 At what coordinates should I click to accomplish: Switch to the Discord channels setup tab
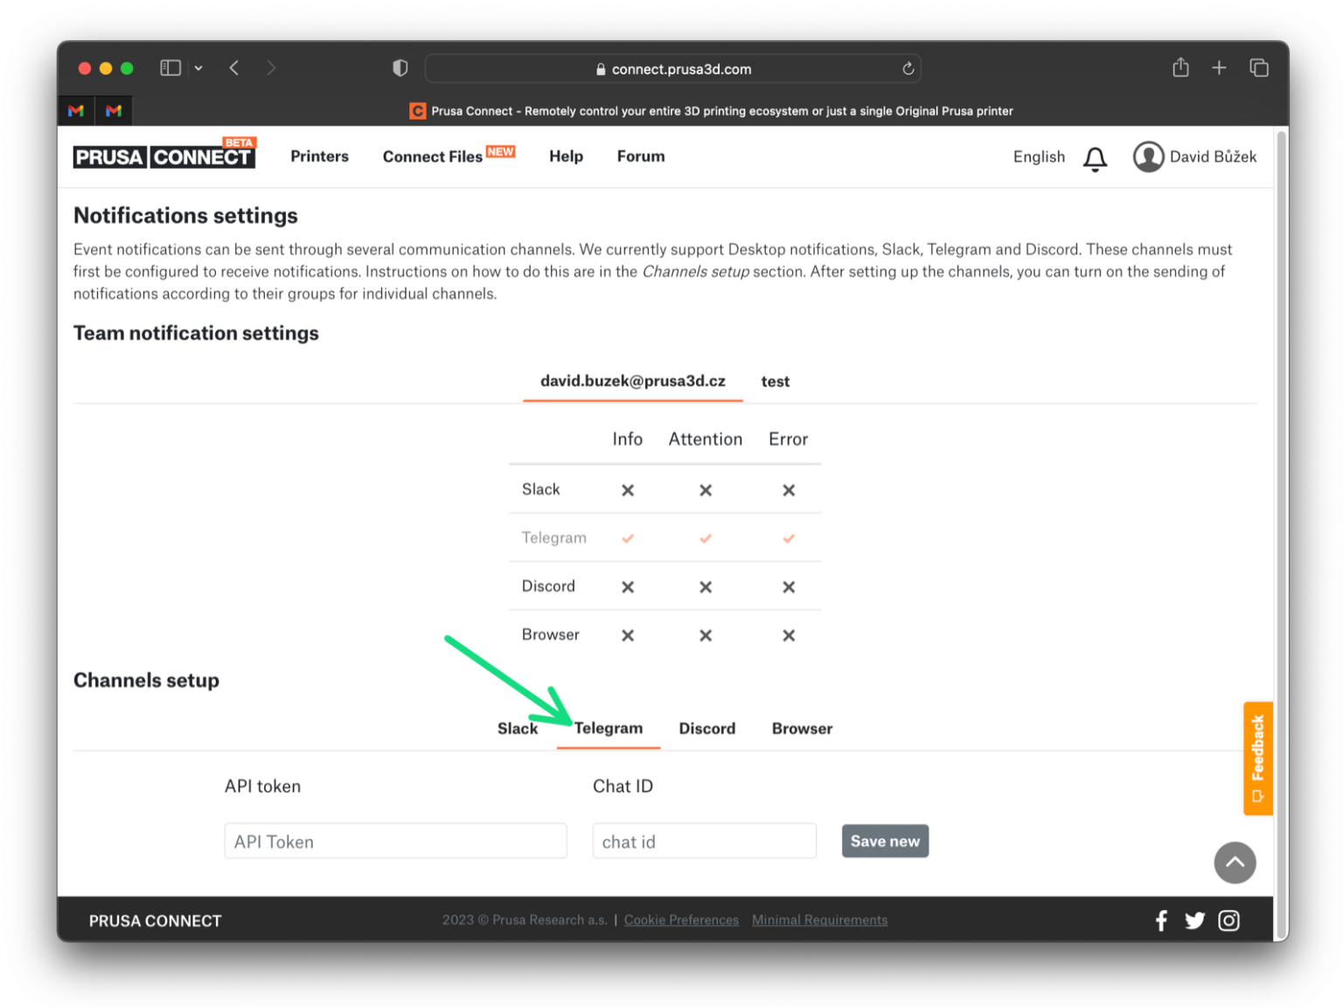706,728
